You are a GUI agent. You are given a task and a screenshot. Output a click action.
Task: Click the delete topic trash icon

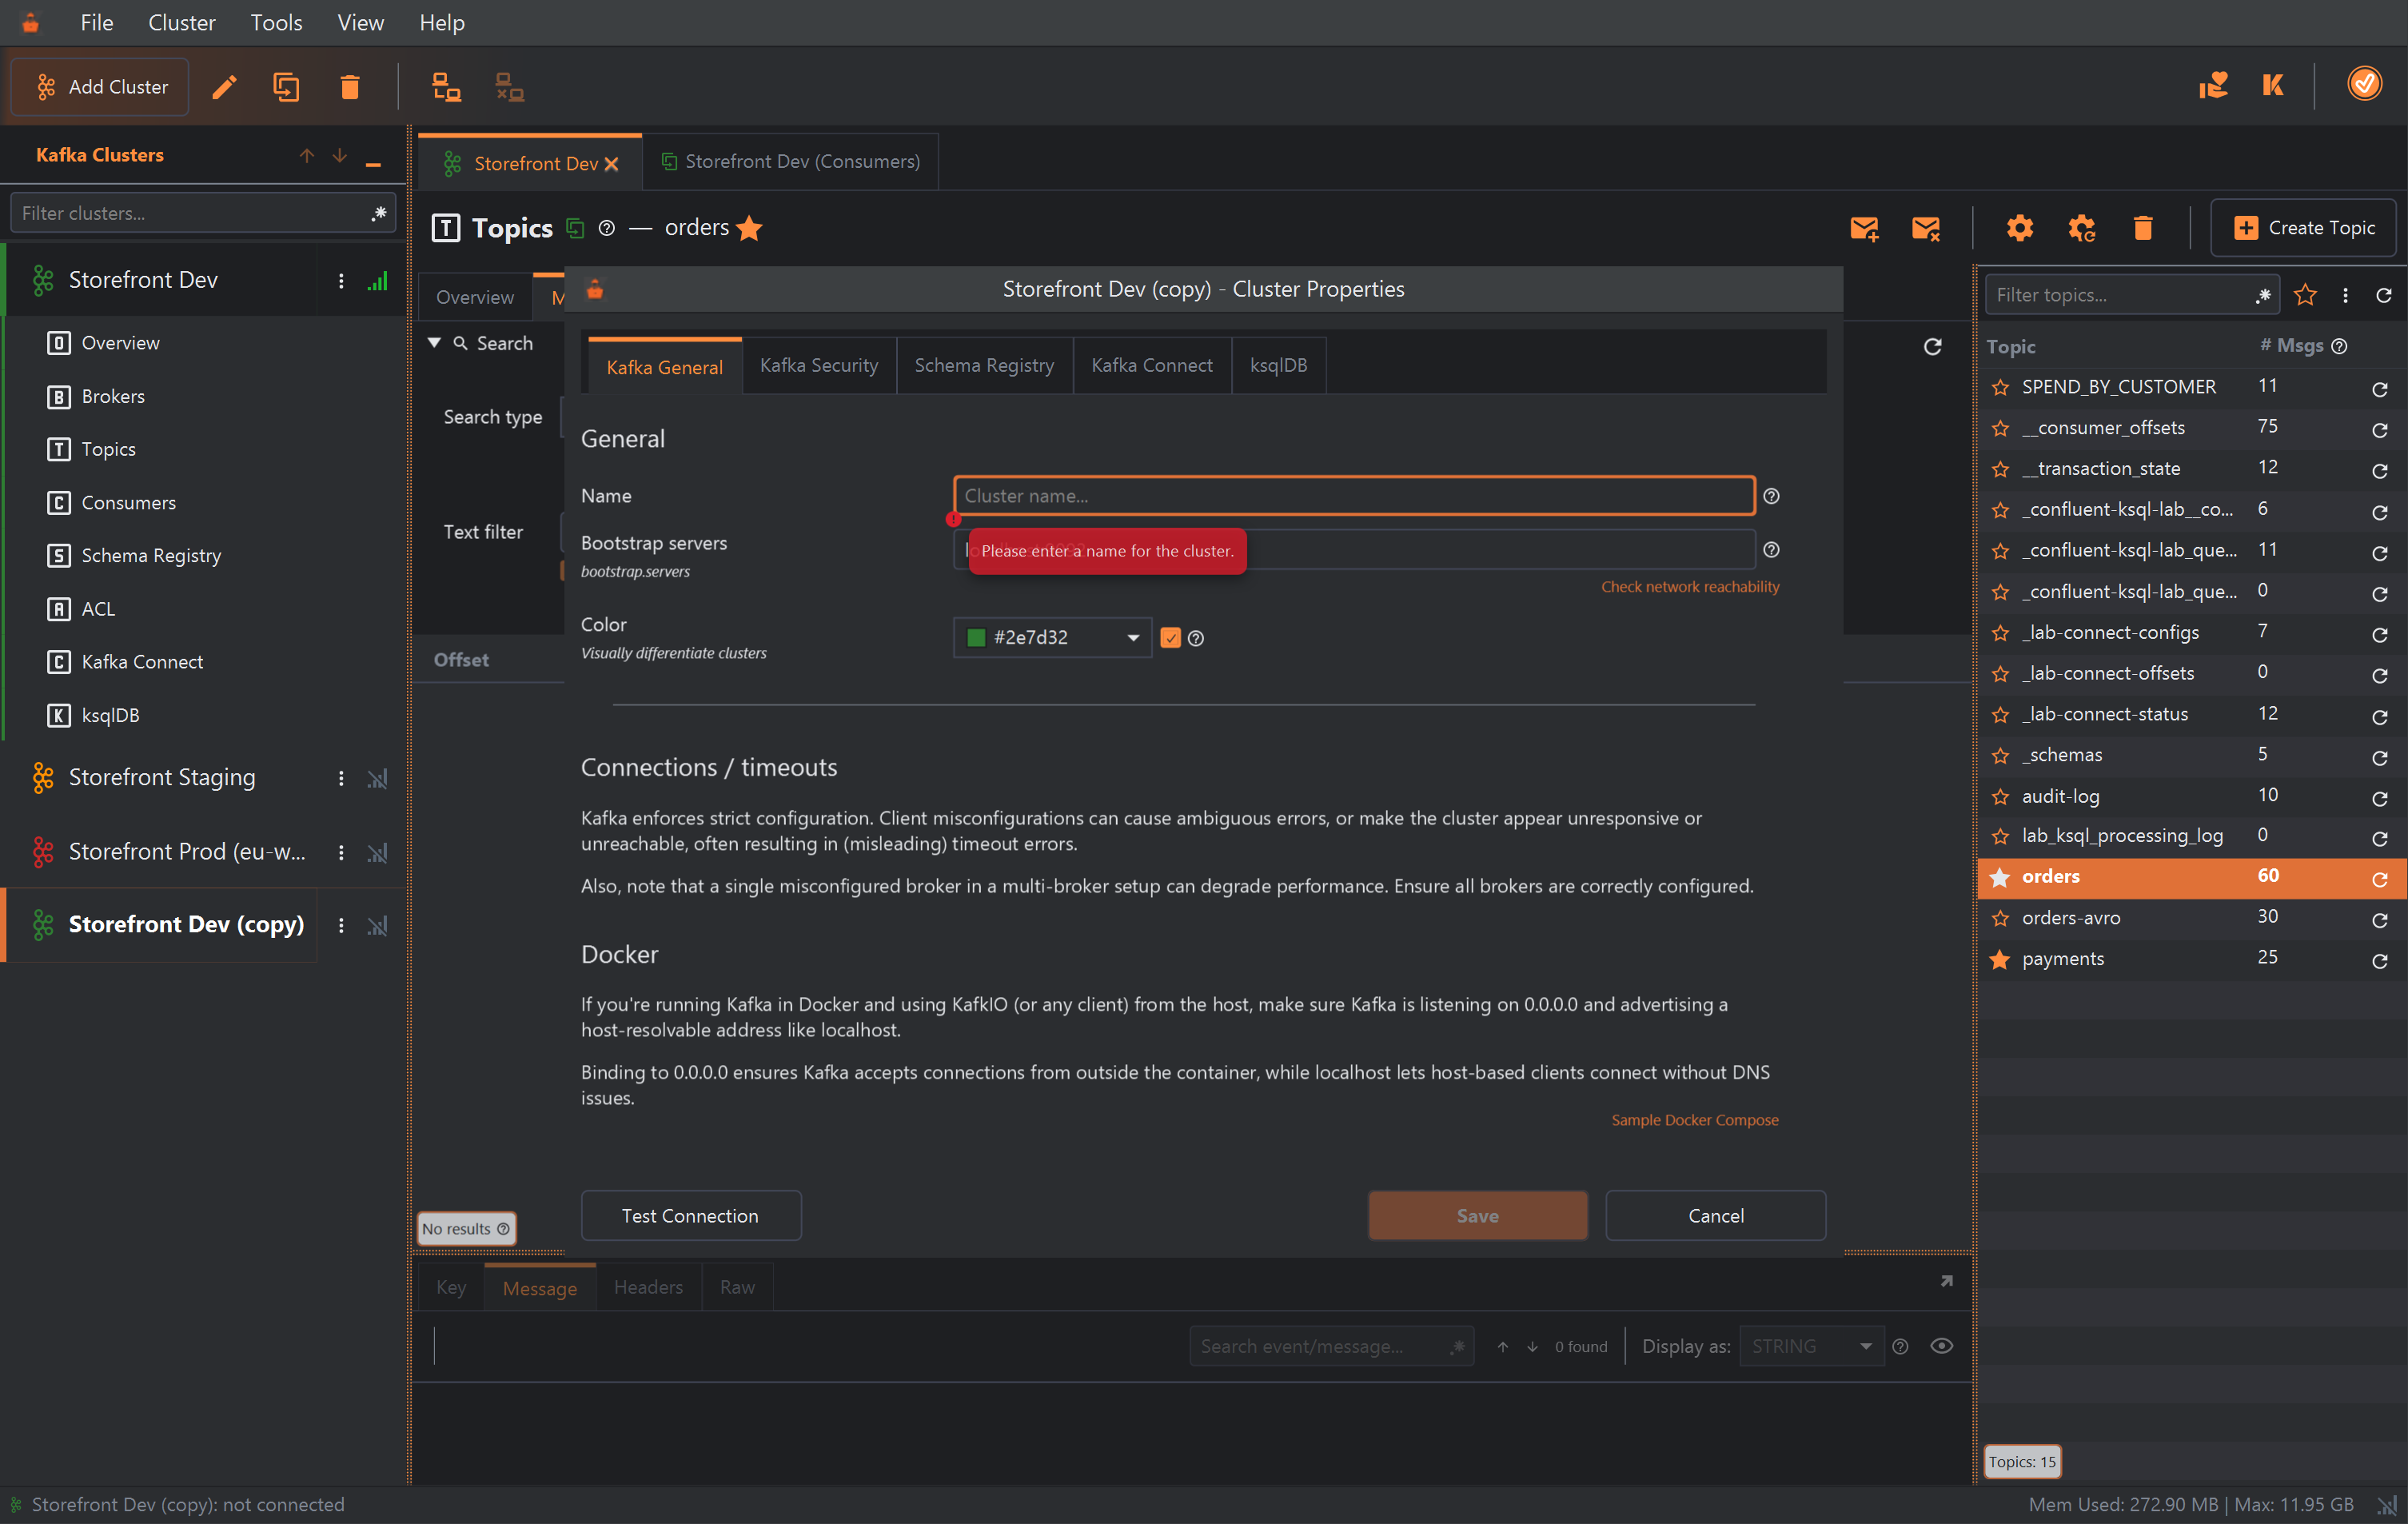[2142, 228]
